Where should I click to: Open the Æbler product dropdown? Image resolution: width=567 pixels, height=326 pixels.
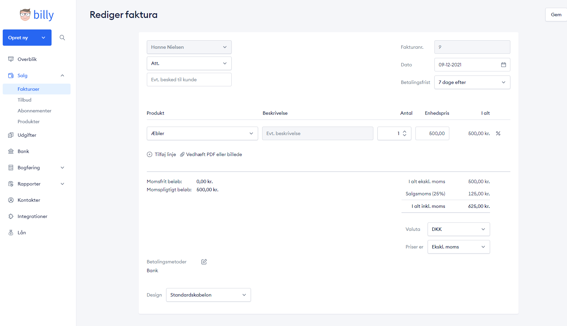pos(202,133)
